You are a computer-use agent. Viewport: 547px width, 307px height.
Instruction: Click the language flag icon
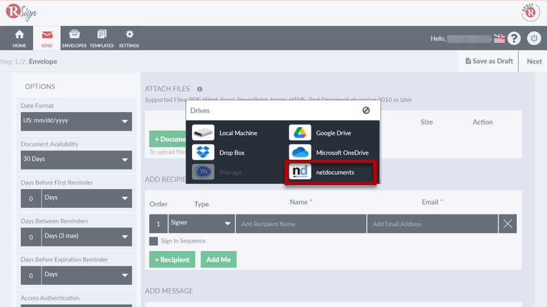tap(499, 38)
